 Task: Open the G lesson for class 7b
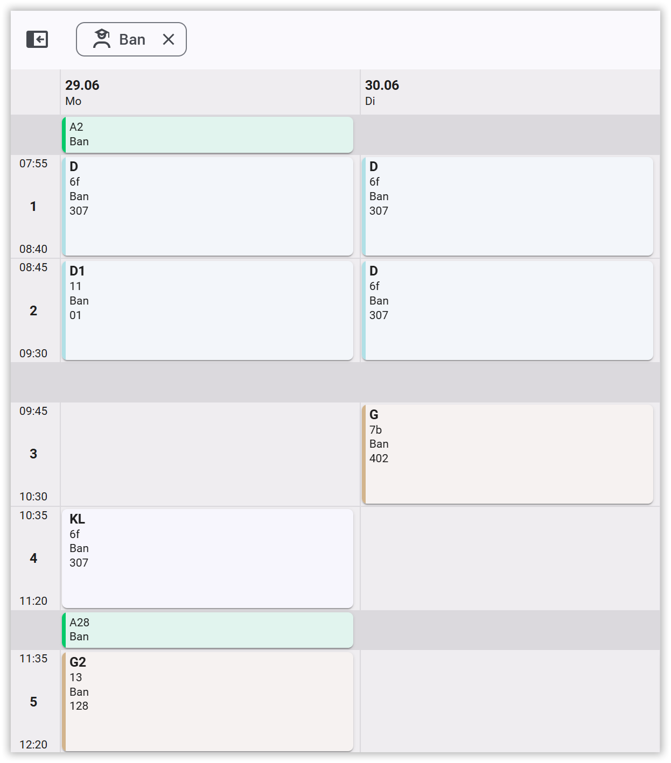[507, 454]
